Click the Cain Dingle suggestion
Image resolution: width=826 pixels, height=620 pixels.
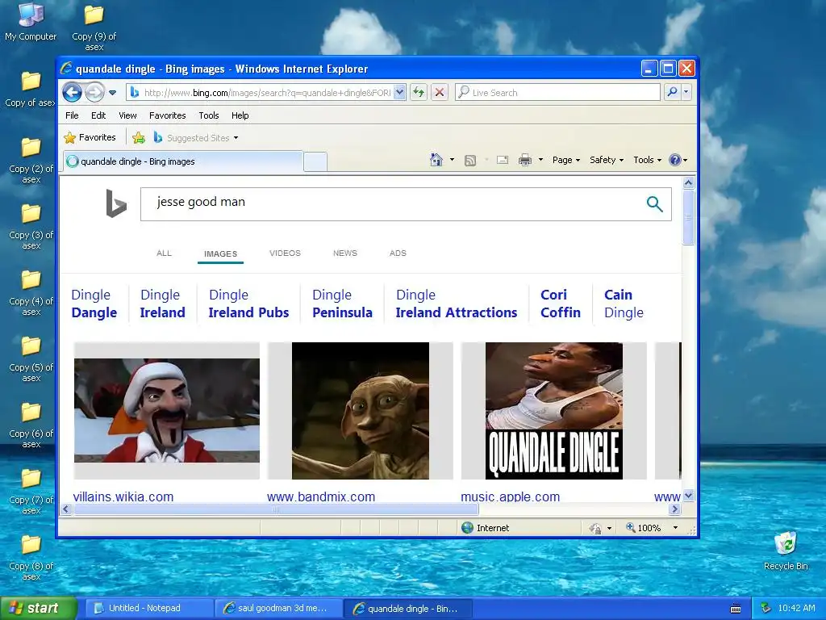(624, 304)
